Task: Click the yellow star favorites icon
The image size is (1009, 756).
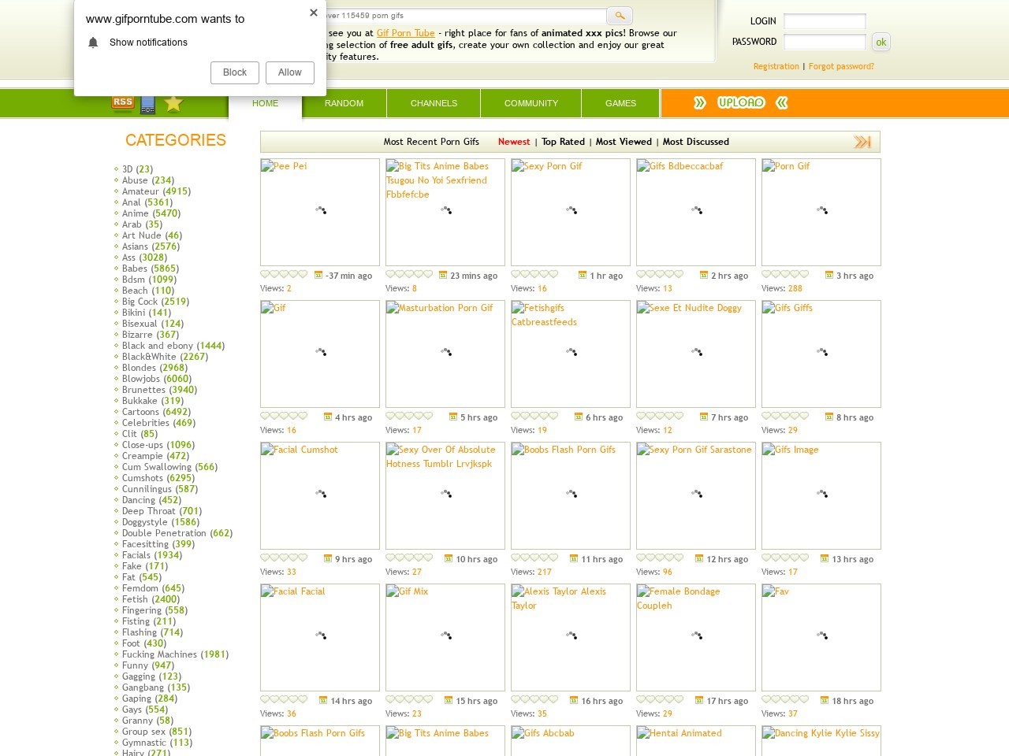Action: pyautogui.click(x=174, y=104)
